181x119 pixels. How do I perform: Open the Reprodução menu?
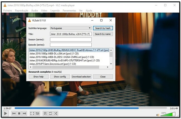coord(22,11)
